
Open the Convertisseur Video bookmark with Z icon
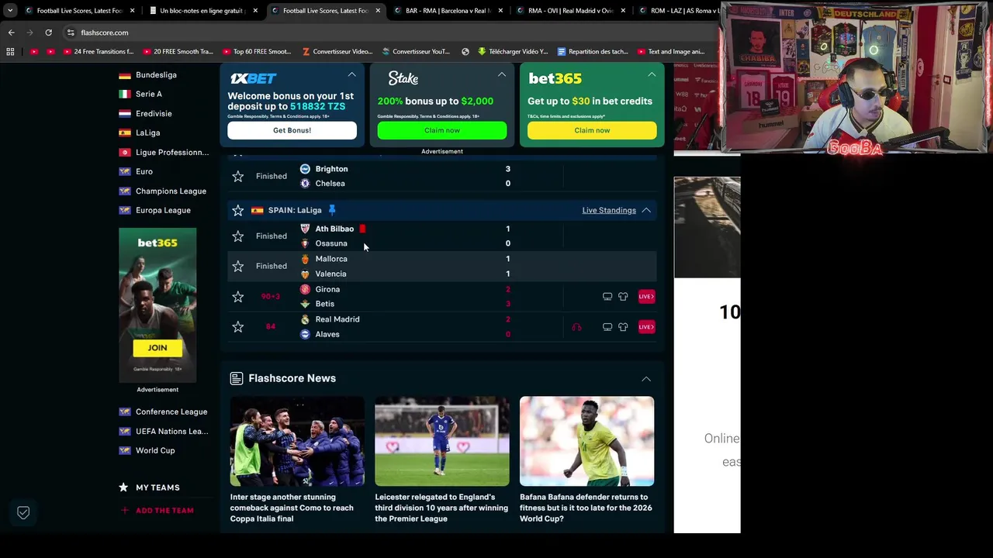pyautogui.click(x=337, y=52)
